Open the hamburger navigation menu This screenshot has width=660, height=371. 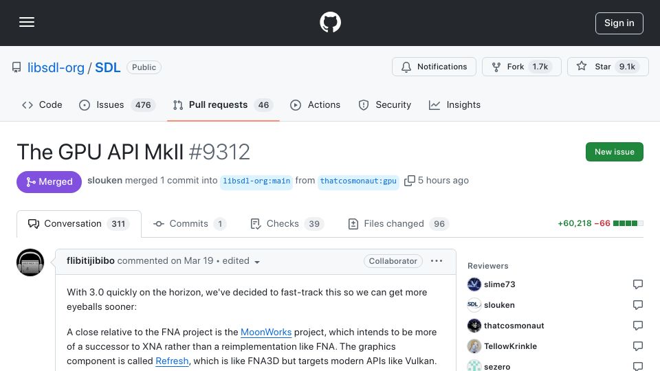pyautogui.click(x=27, y=22)
